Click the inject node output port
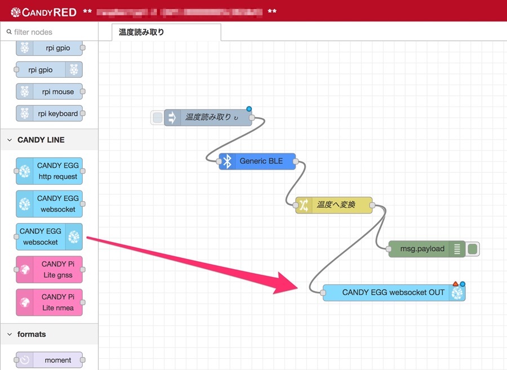The image size is (507, 370). tap(252, 118)
